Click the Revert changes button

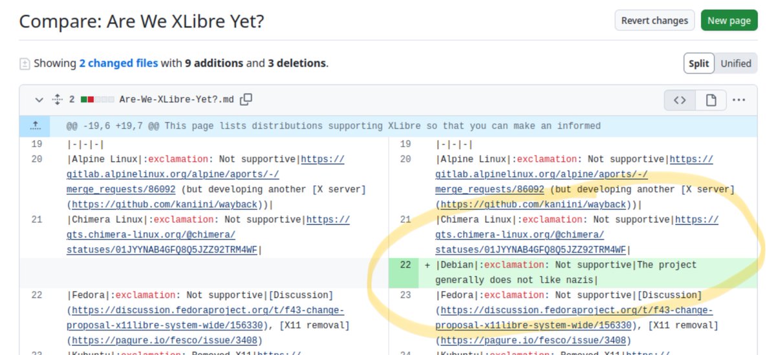click(x=654, y=21)
